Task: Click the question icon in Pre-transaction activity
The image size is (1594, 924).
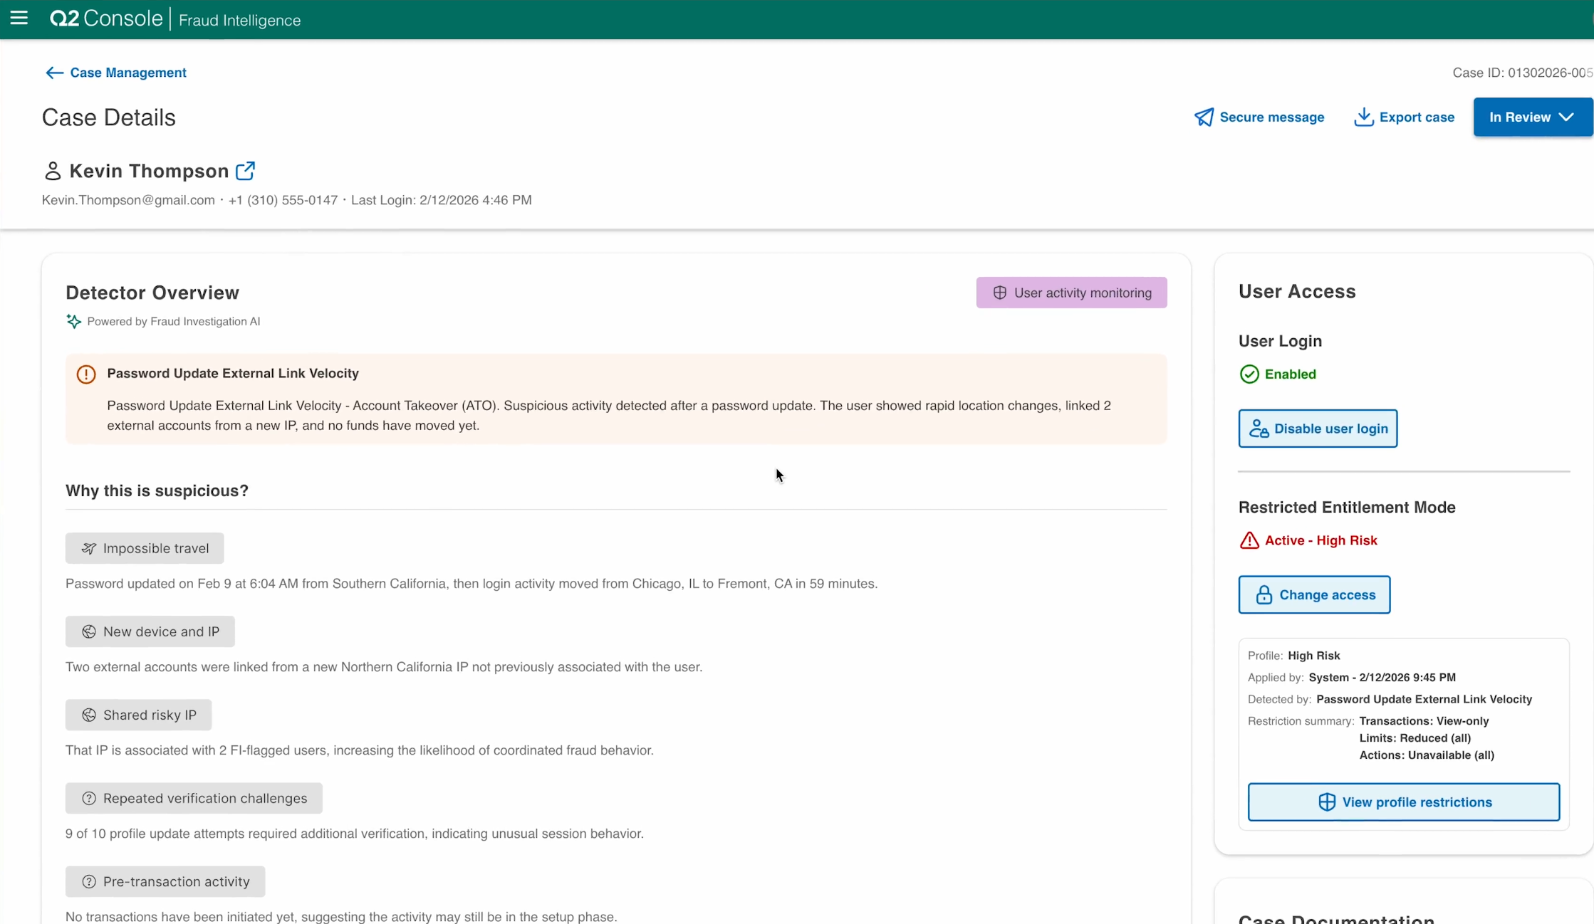Action: pyautogui.click(x=89, y=881)
